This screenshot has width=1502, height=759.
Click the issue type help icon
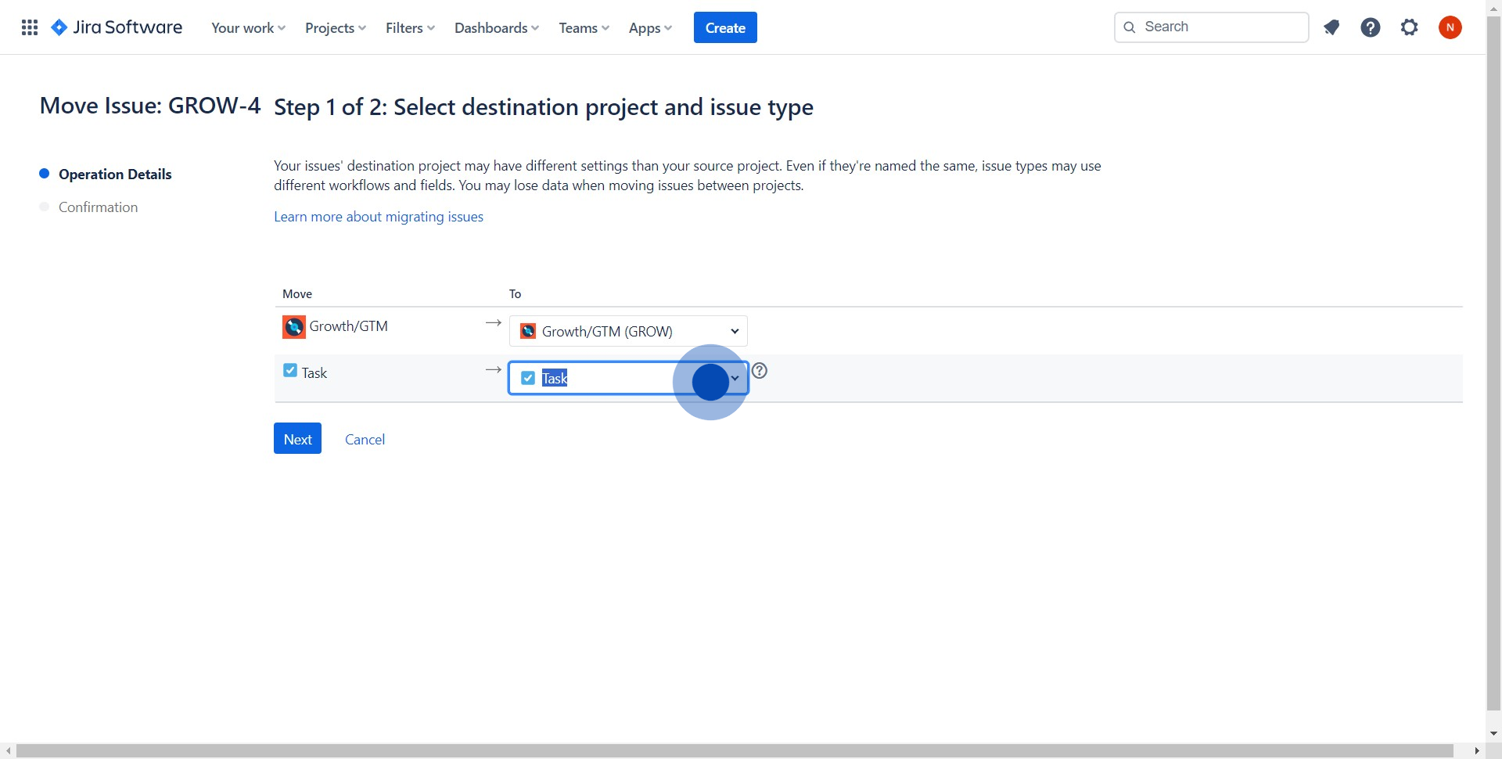(759, 371)
